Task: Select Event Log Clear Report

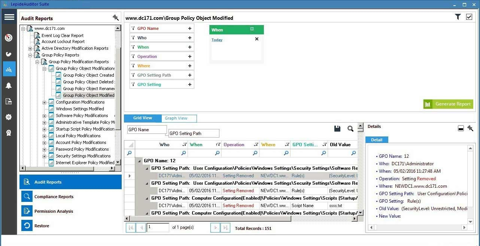Action: point(63,36)
